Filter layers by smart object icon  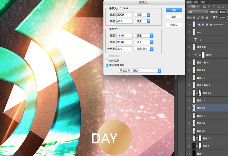(223, 7)
